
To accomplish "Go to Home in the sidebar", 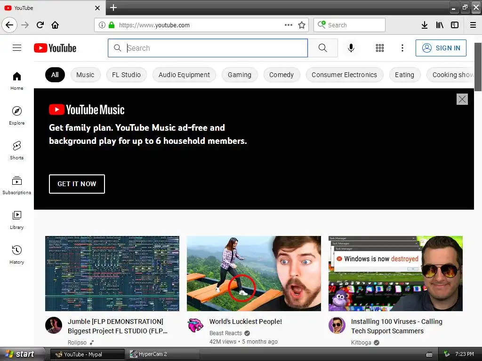I will click(x=17, y=81).
